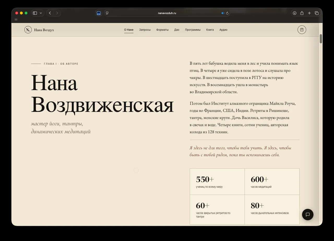Open the shopping bag cart icon
The image size is (334, 241).
point(302,30)
